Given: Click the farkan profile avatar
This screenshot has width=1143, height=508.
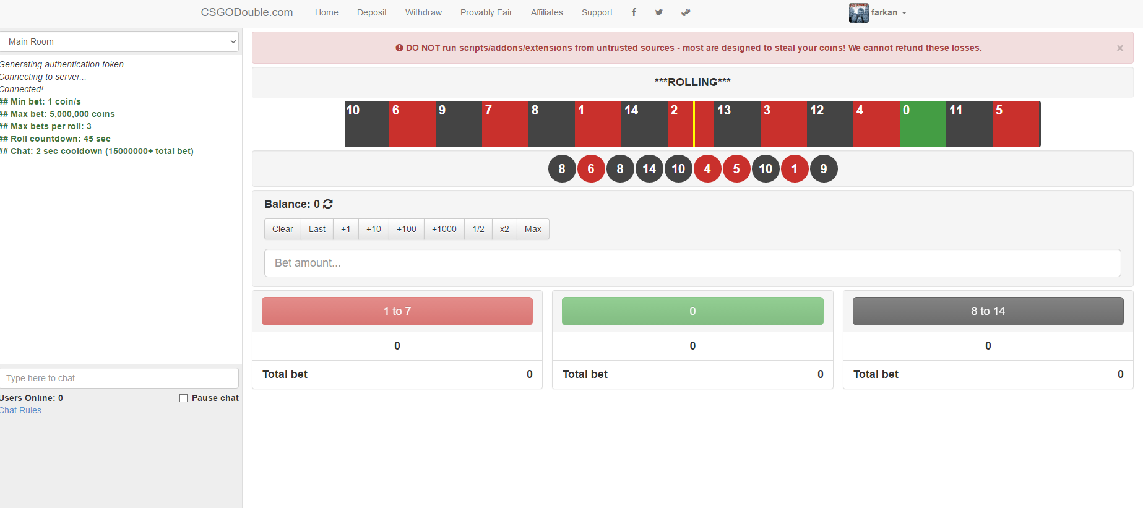Looking at the screenshot, I should pyautogui.click(x=858, y=13).
